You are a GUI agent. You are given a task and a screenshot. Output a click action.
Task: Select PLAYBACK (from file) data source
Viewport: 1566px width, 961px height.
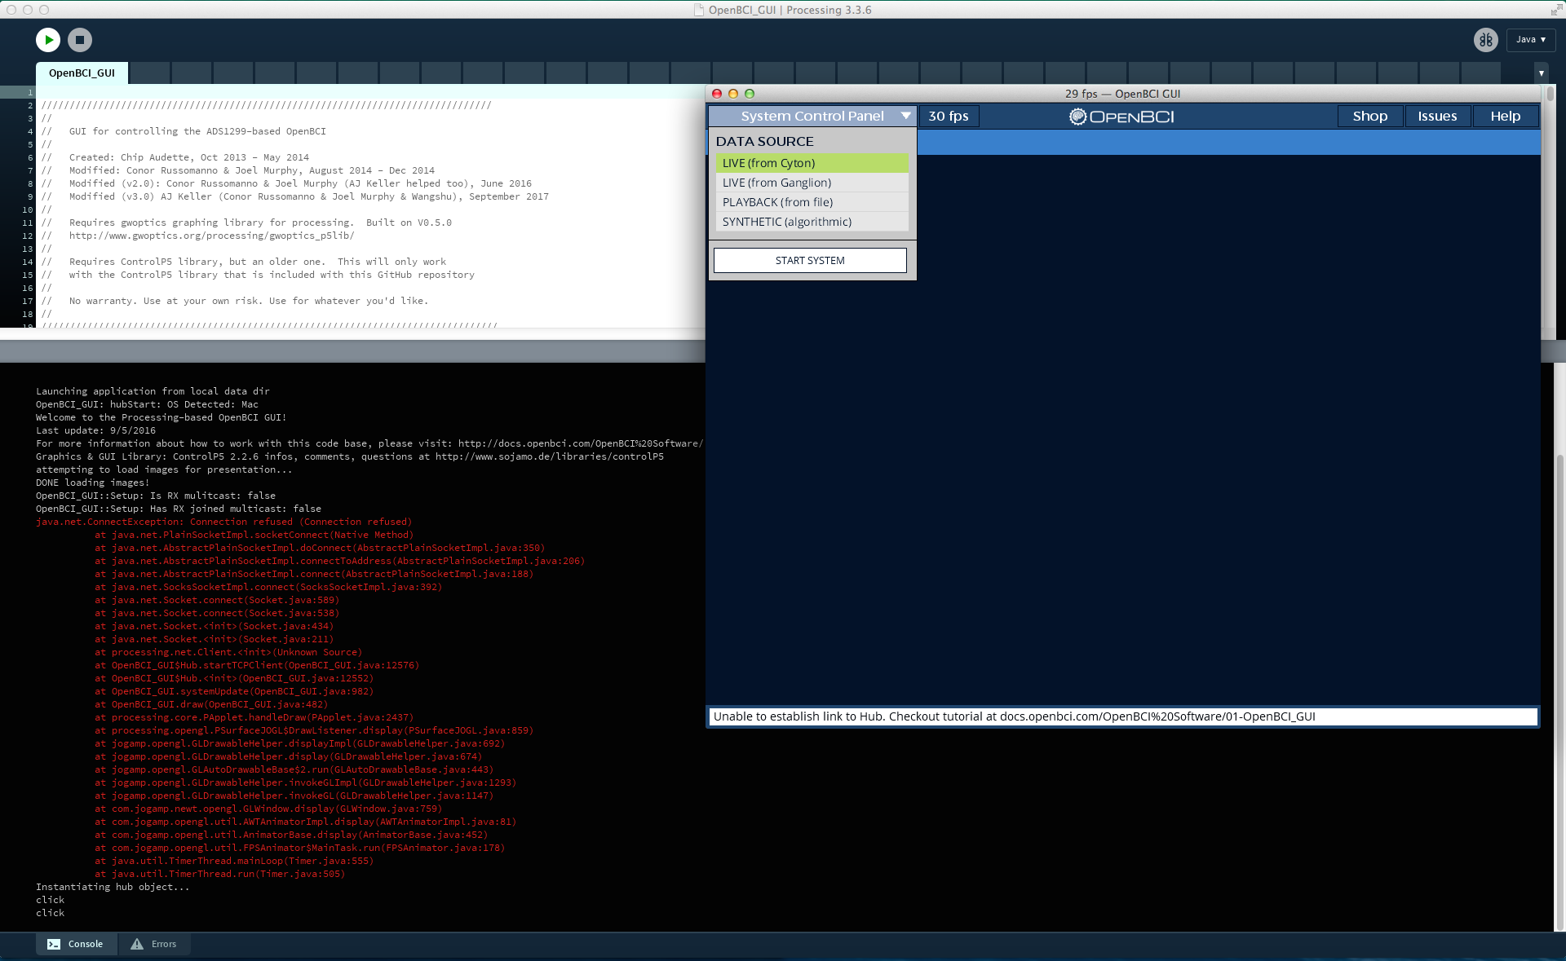point(811,201)
